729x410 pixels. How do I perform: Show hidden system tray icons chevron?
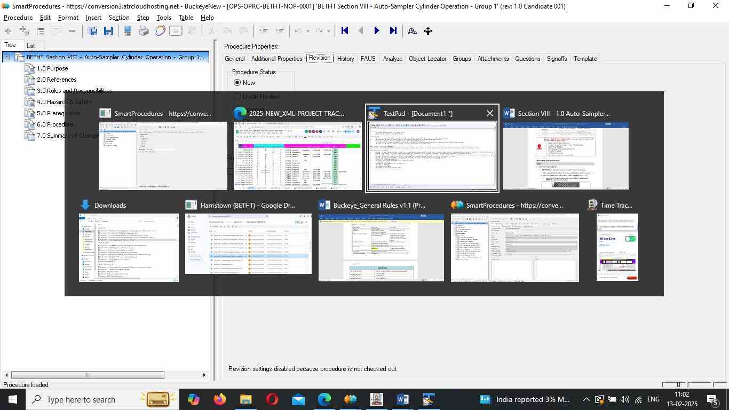click(x=586, y=399)
